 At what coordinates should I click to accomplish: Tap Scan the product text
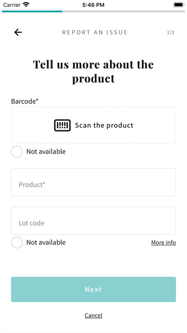click(x=104, y=125)
